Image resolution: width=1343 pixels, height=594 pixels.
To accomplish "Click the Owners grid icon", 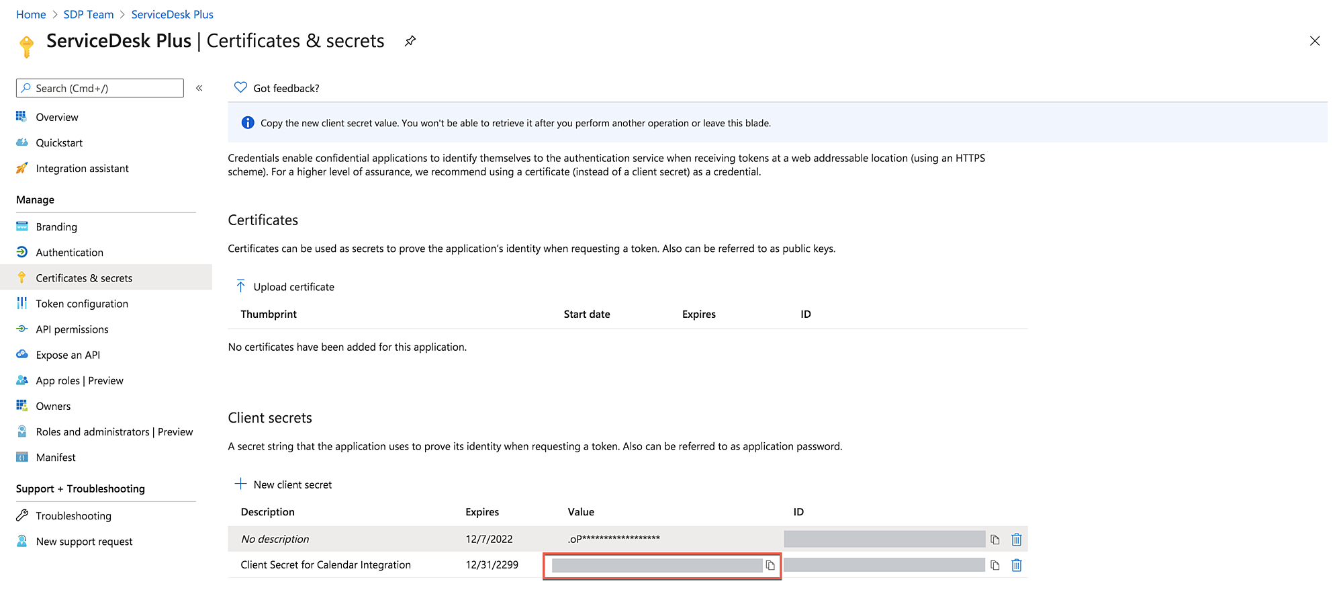I will point(21,405).
